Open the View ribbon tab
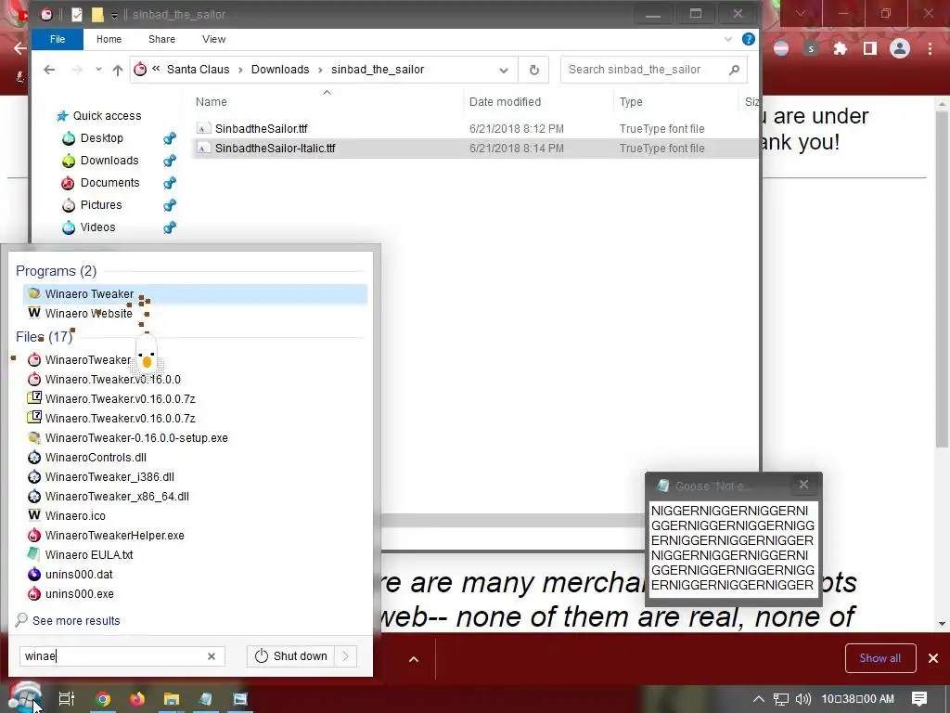Screen dimensions: 950x713 click(x=214, y=39)
